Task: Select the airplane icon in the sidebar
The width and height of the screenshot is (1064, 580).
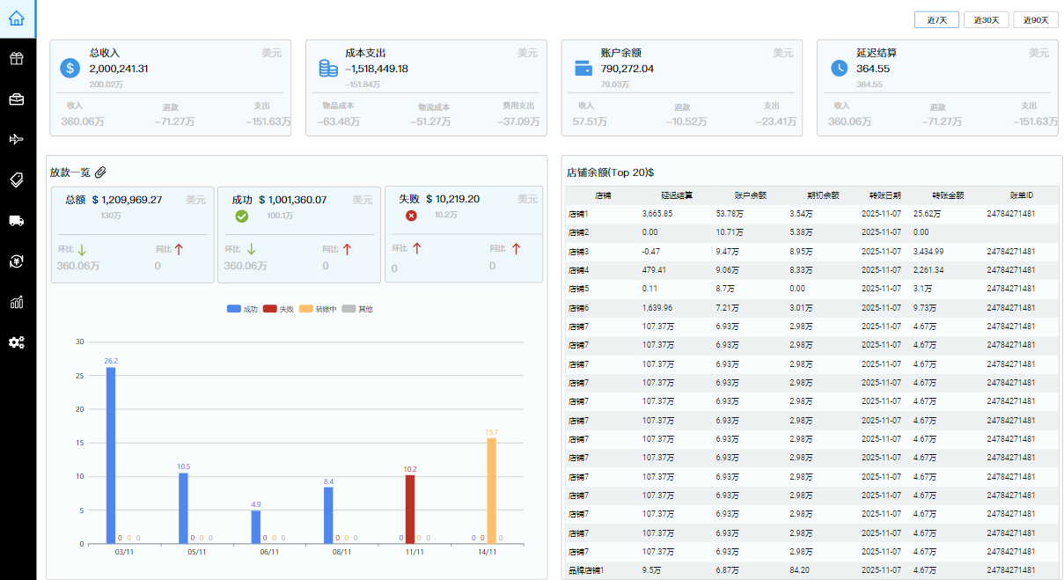Action: (x=17, y=140)
